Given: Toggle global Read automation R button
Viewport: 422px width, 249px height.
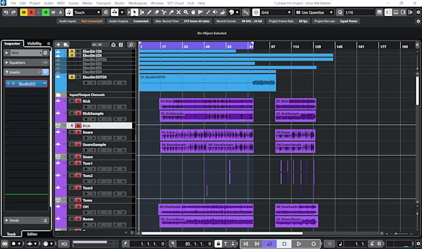Looking at the screenshot, I should click(x=46, y=12).
